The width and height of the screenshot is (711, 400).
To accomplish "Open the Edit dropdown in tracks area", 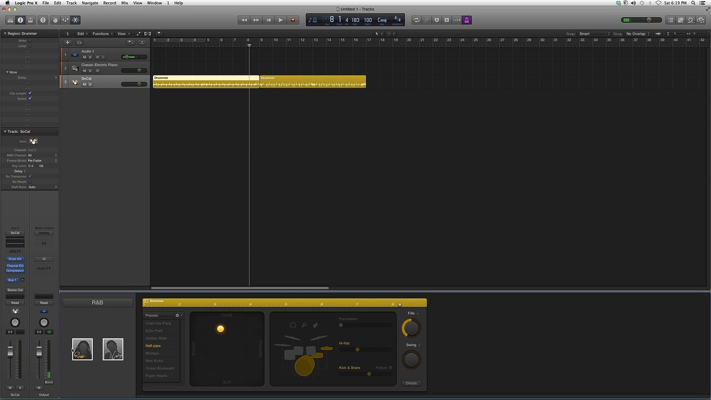I will click(82, 34).
